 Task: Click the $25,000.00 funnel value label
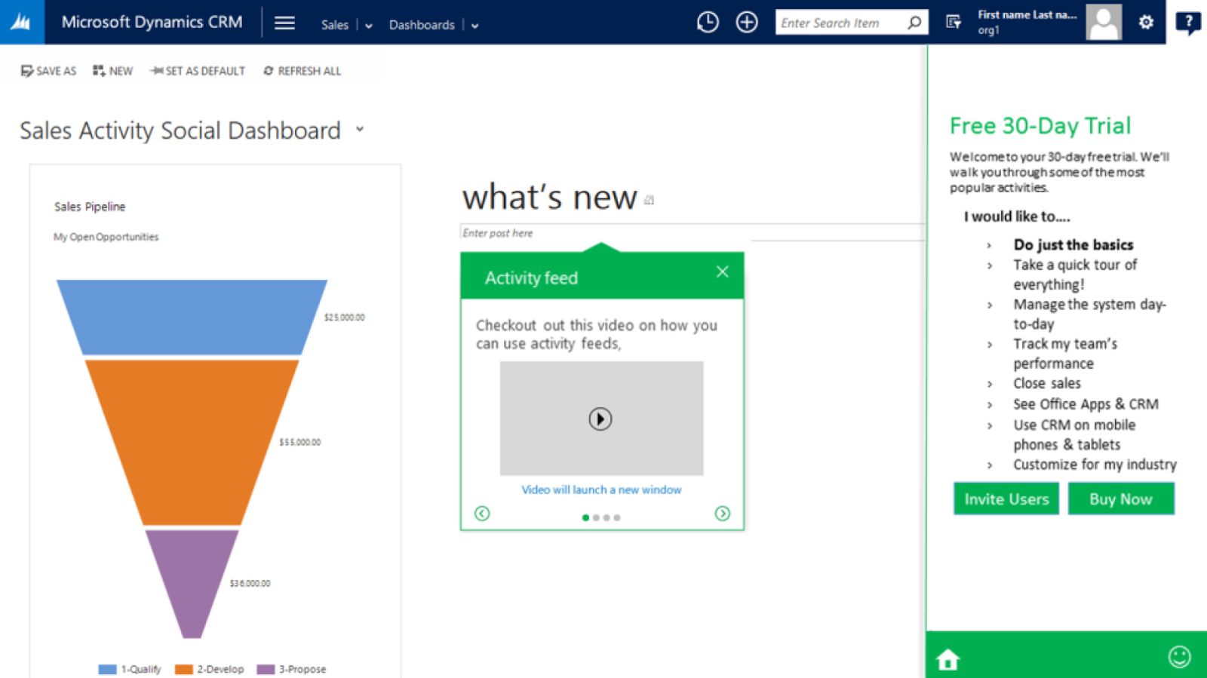(x=345, y=318)
